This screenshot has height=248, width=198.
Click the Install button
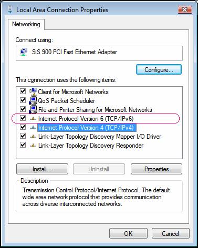(x=42, y=169)
